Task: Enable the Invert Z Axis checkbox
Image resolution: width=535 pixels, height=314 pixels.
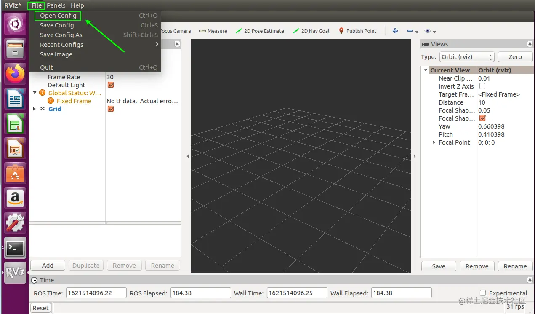Action: tap(482, 86)
